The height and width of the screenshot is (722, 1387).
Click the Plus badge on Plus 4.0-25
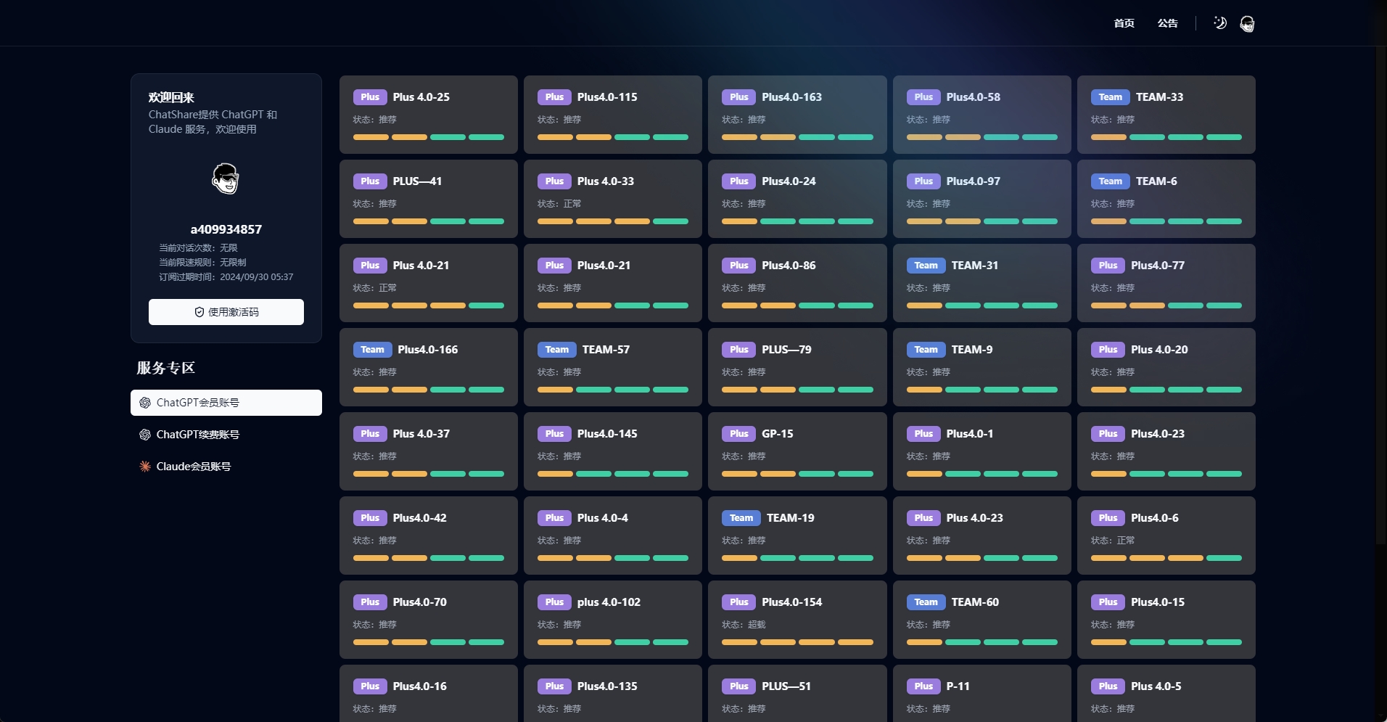370,97
